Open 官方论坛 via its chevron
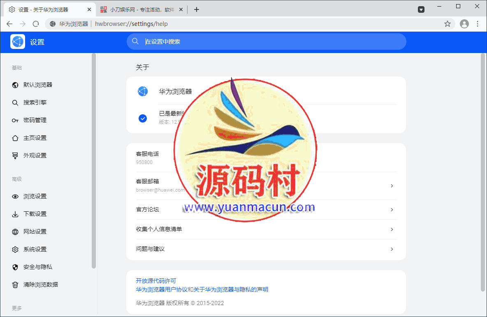Image resolution: width=487 pixels, height=317 pixels. coord(392,209)
